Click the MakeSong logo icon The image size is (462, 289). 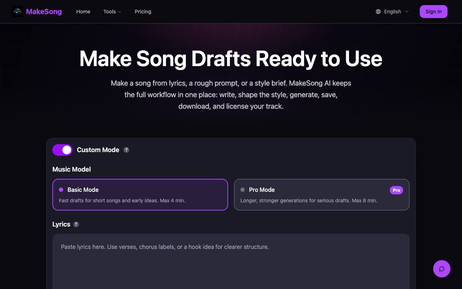[17, 12]
